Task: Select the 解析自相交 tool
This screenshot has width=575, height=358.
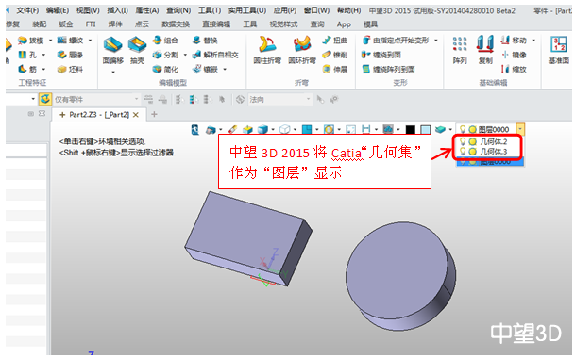Action: (215, 55)
